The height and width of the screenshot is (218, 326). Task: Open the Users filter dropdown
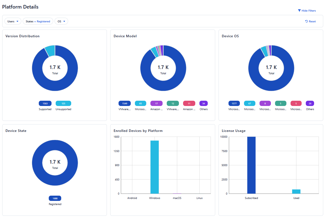click(13, 21)
